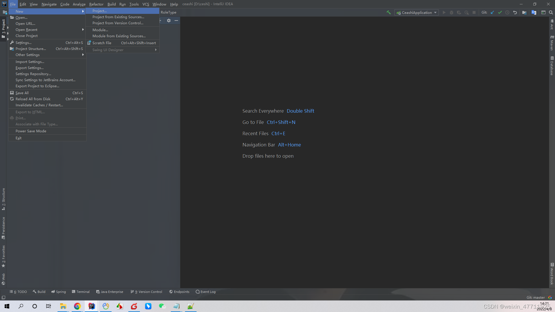Screen dimensions: 555x312
Task: Open Project Structure... menu item
Action: pos(47,49)
